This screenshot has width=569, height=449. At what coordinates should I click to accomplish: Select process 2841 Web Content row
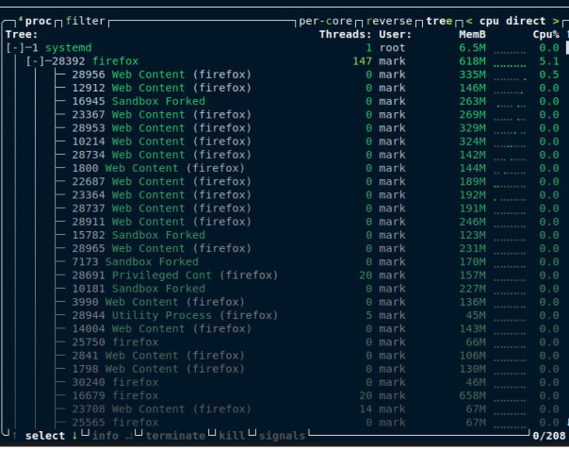[x=283, y=356]
